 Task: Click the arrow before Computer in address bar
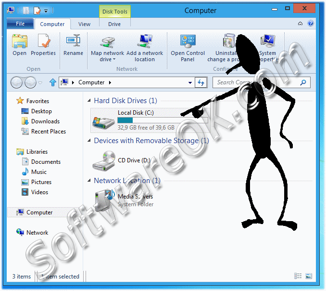point(73,83)
